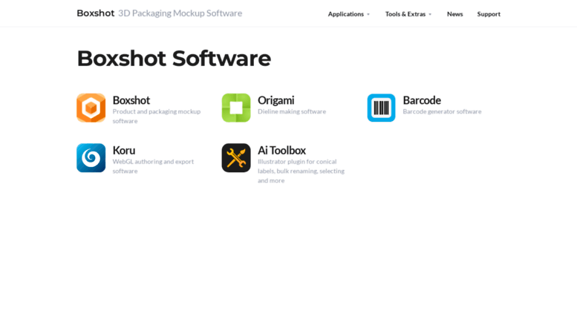Go to the News page
The width and height of the screenshot is (577, 314).
454,14
